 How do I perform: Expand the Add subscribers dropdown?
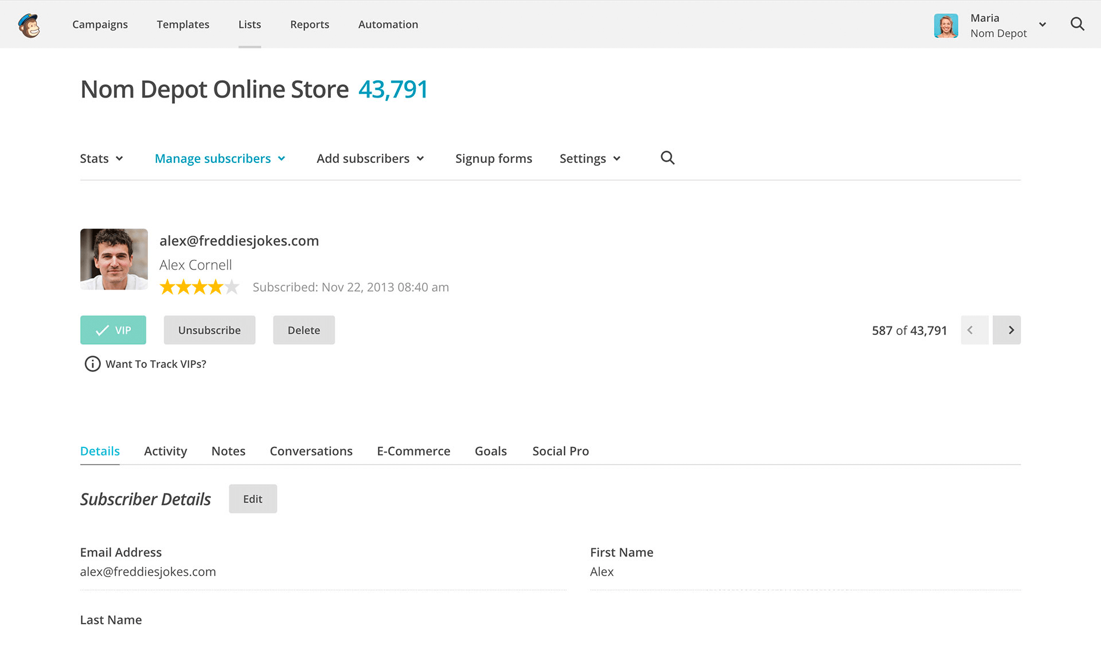coord(370,159)
